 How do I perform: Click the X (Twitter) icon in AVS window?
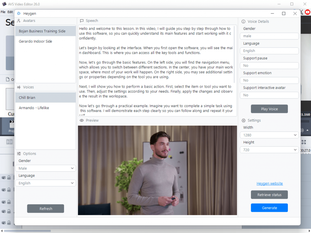302,12
